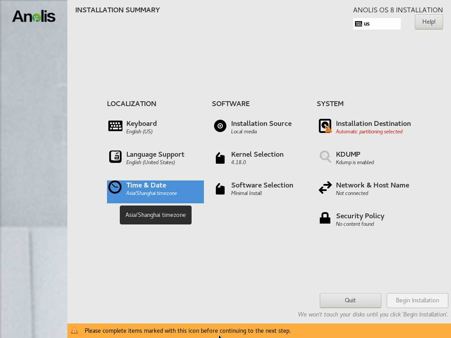This screenshot has width=451, height=338.
Task: Click 'English (United States)' subtitle
Action: [151, 162]
